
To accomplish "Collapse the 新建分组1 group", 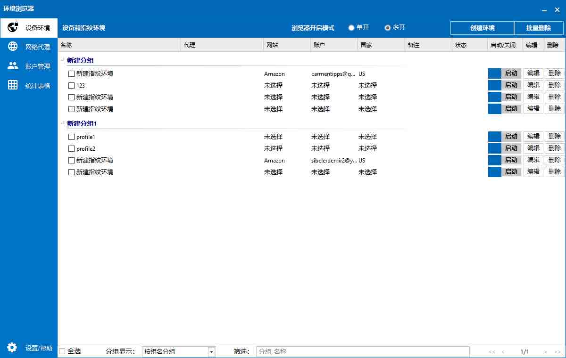I will point(62,123).
